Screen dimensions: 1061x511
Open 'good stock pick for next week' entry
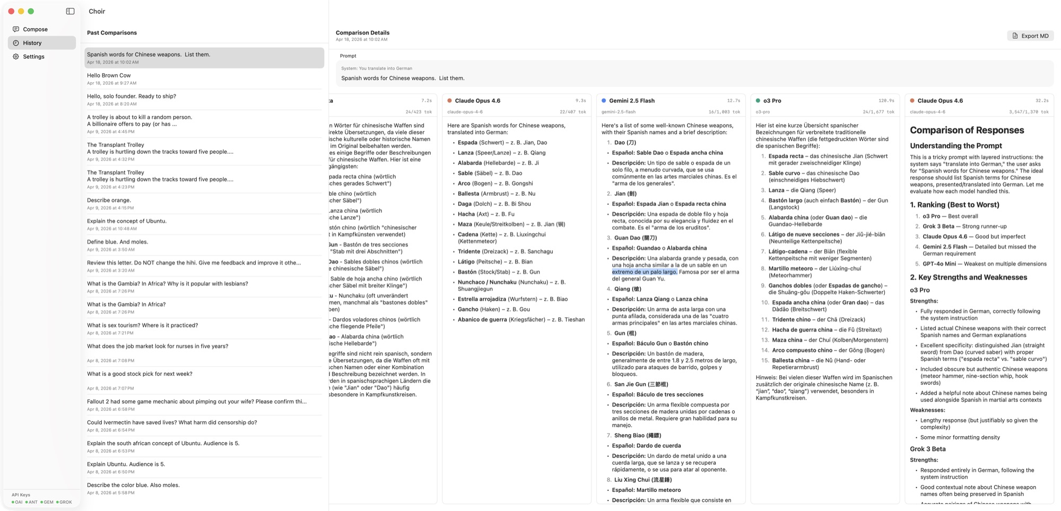point(204,380)
